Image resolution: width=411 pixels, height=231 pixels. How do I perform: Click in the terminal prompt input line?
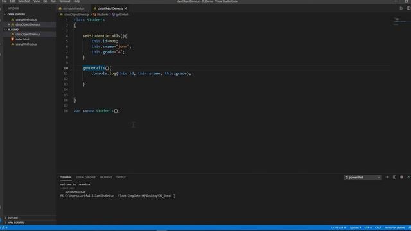click(x=173, y=196)
